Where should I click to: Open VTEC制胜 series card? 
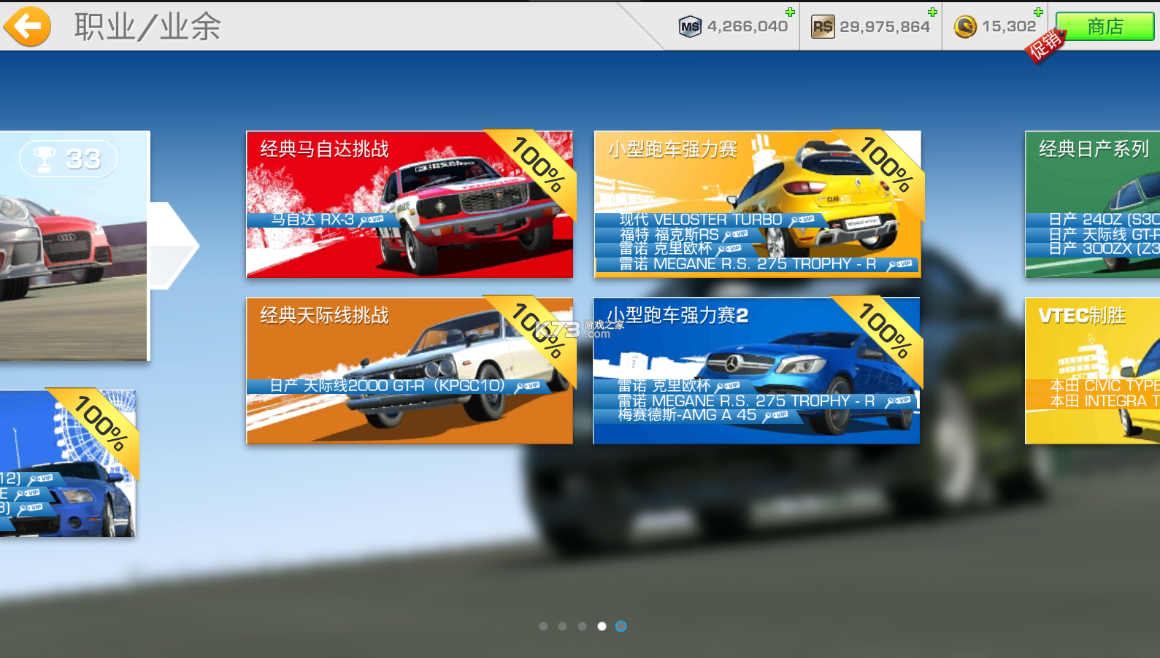coord(1092,371)
